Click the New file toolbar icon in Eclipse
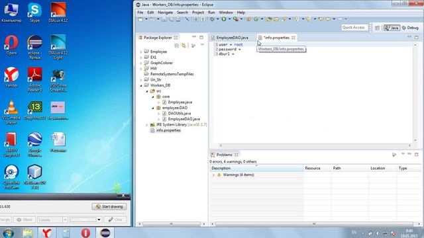 pyautogui.click(x=141, y=19)
